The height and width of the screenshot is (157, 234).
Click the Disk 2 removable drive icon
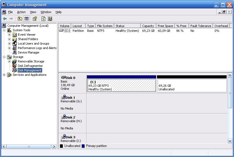pyautogui.click(x=63, y=117)
